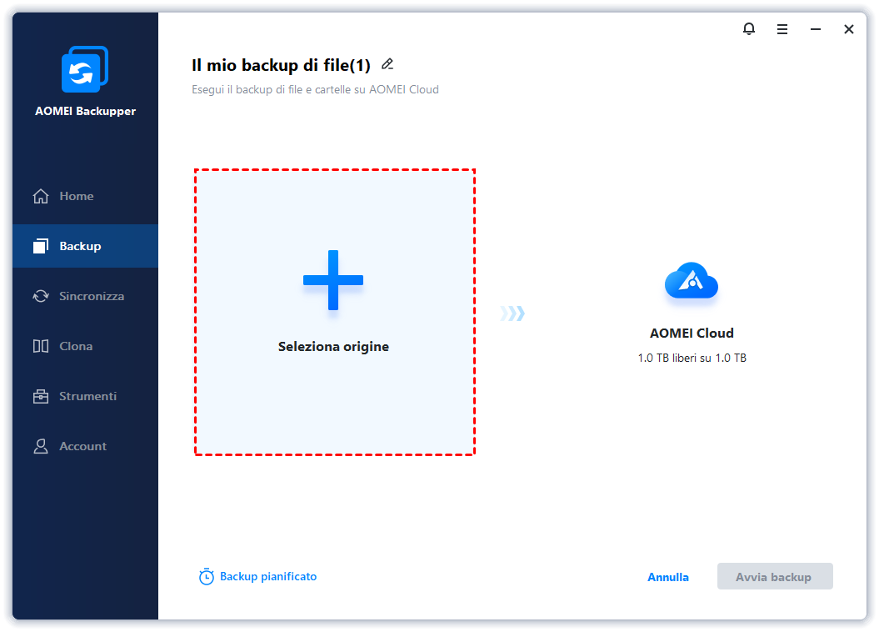Select the Backup sidebar item
The height and width of the screenshot is (632, 879).
click(85, 246)
